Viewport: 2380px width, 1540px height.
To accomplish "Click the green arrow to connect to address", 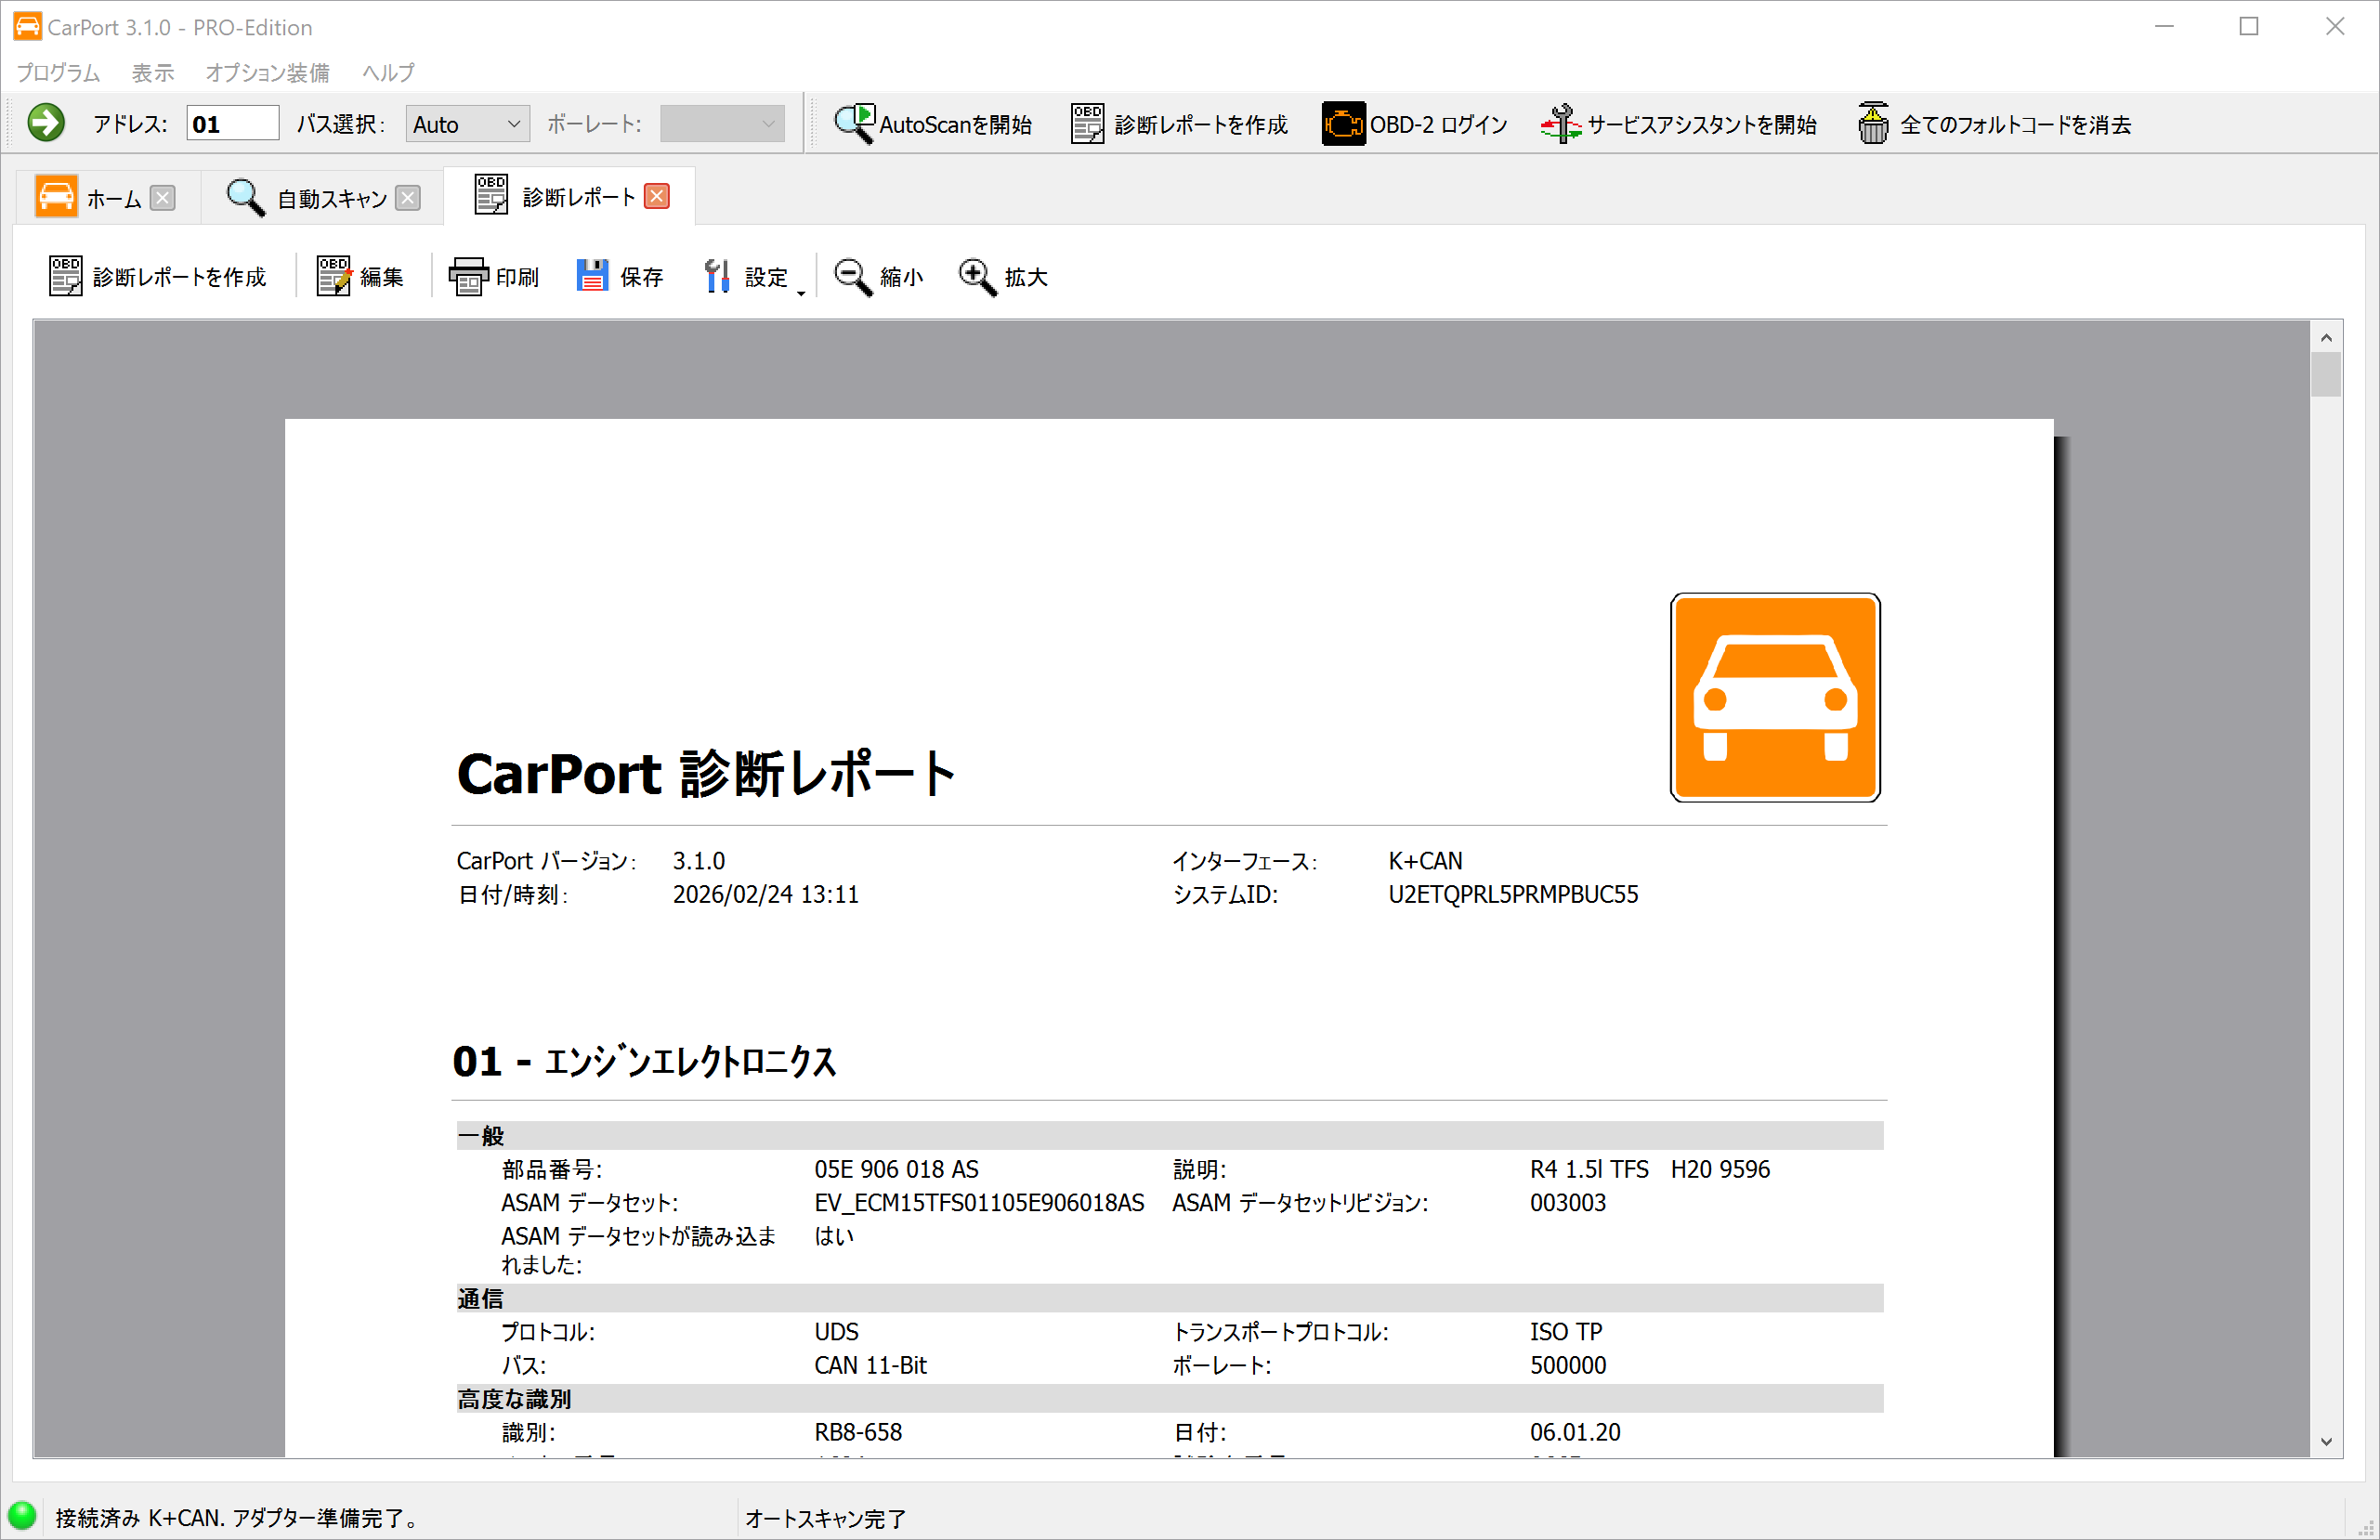I will [45, 122].
